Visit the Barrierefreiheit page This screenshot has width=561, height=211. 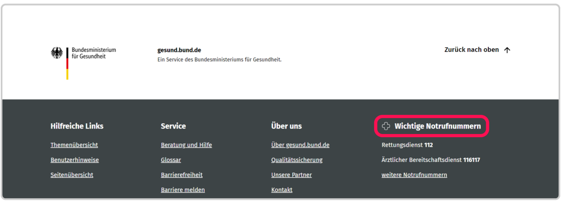click(182, 175)
